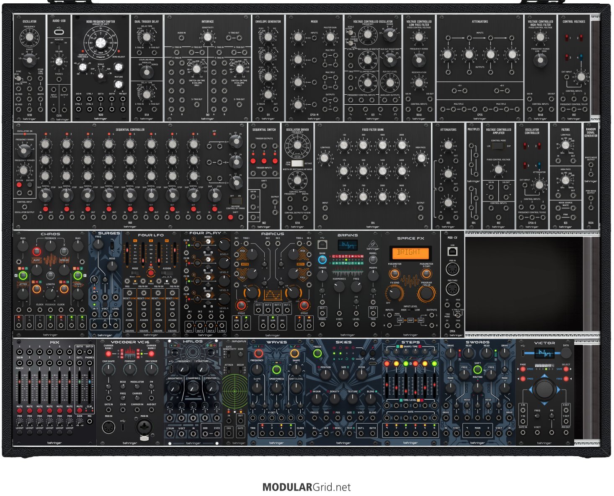
Task: Click the MASTER GAIN knob on the Mixer module
Action: [330, 37]
